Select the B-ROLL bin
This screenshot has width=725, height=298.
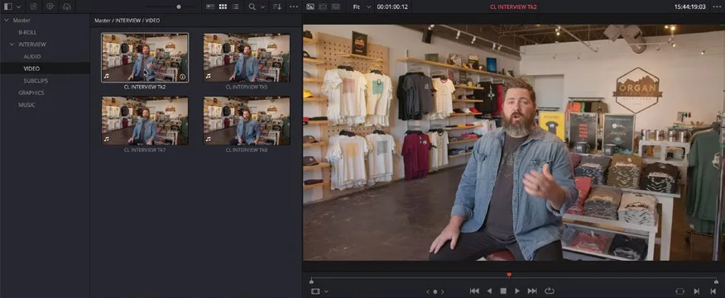(x=27, y=33)
